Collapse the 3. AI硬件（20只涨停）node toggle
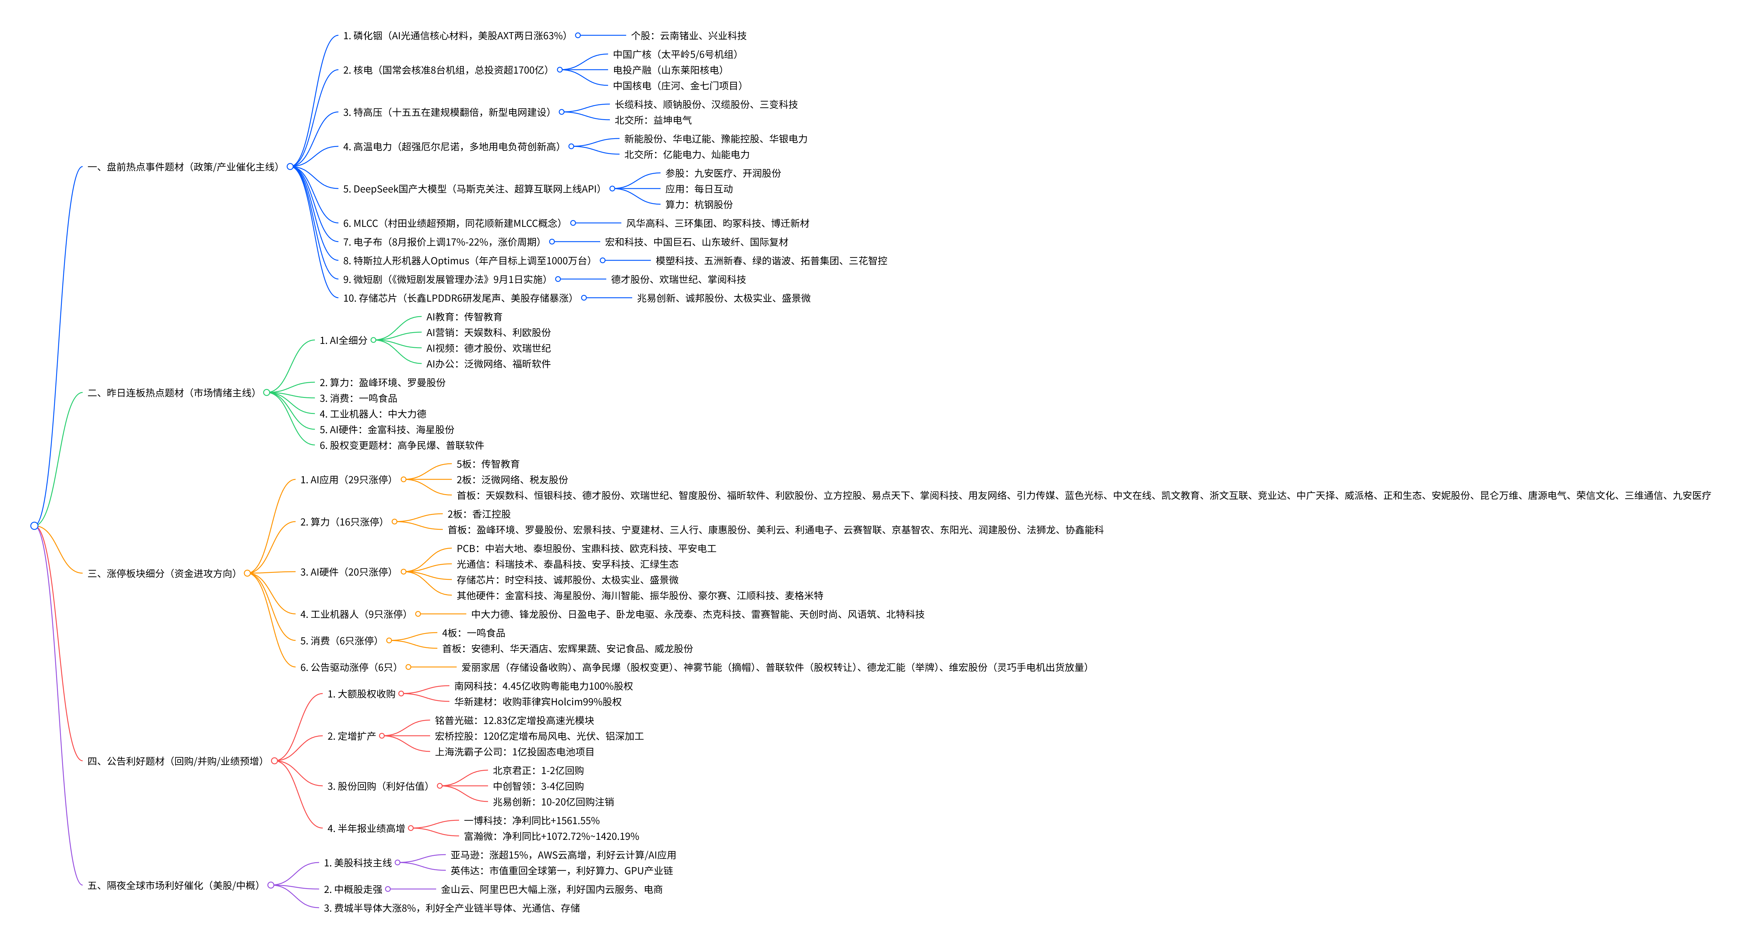1741x943 pixels. 404,572
